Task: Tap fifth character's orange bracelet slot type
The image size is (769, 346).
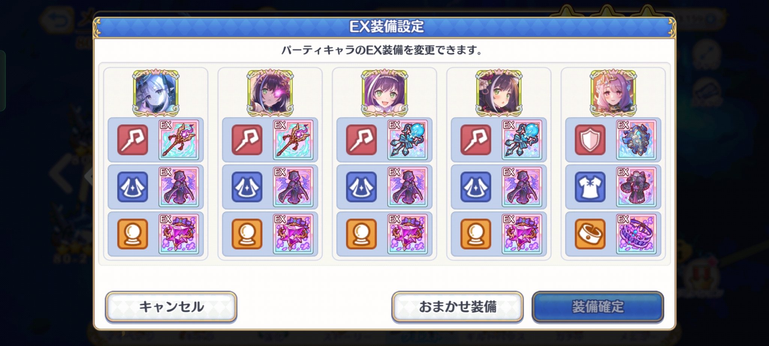Action: click(590, 234)
